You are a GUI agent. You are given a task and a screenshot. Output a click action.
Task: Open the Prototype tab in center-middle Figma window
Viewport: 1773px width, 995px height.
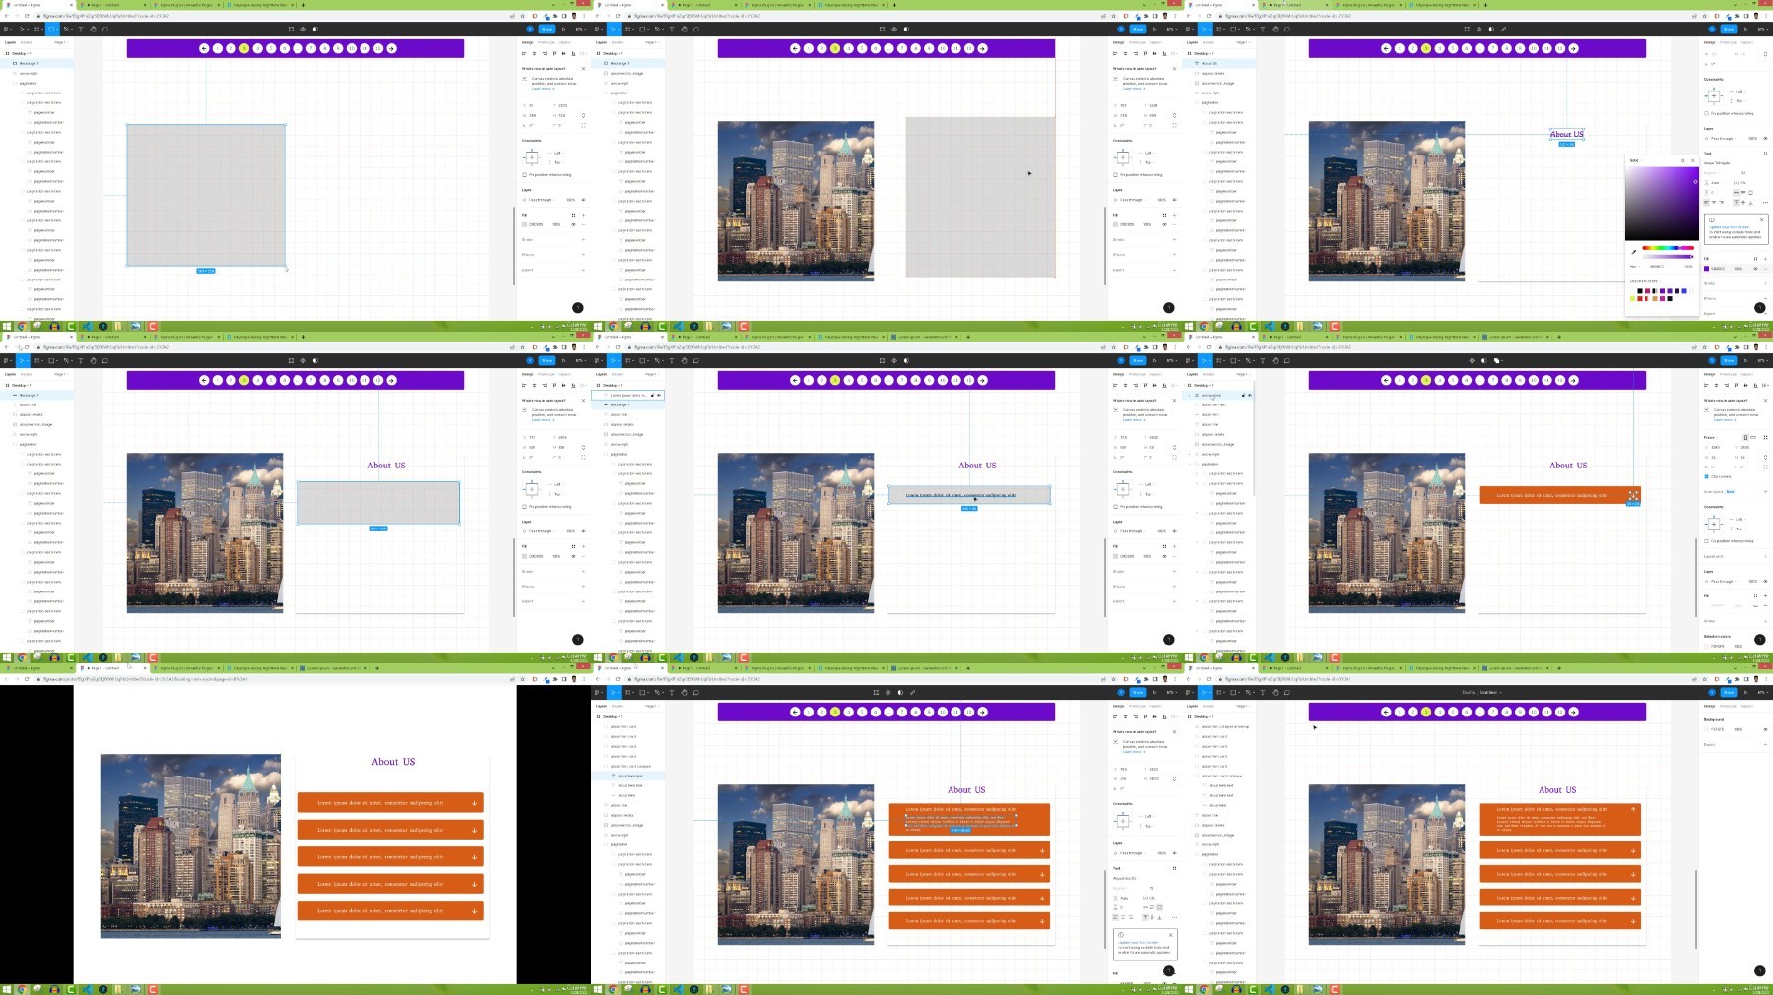pos(1137,374)
